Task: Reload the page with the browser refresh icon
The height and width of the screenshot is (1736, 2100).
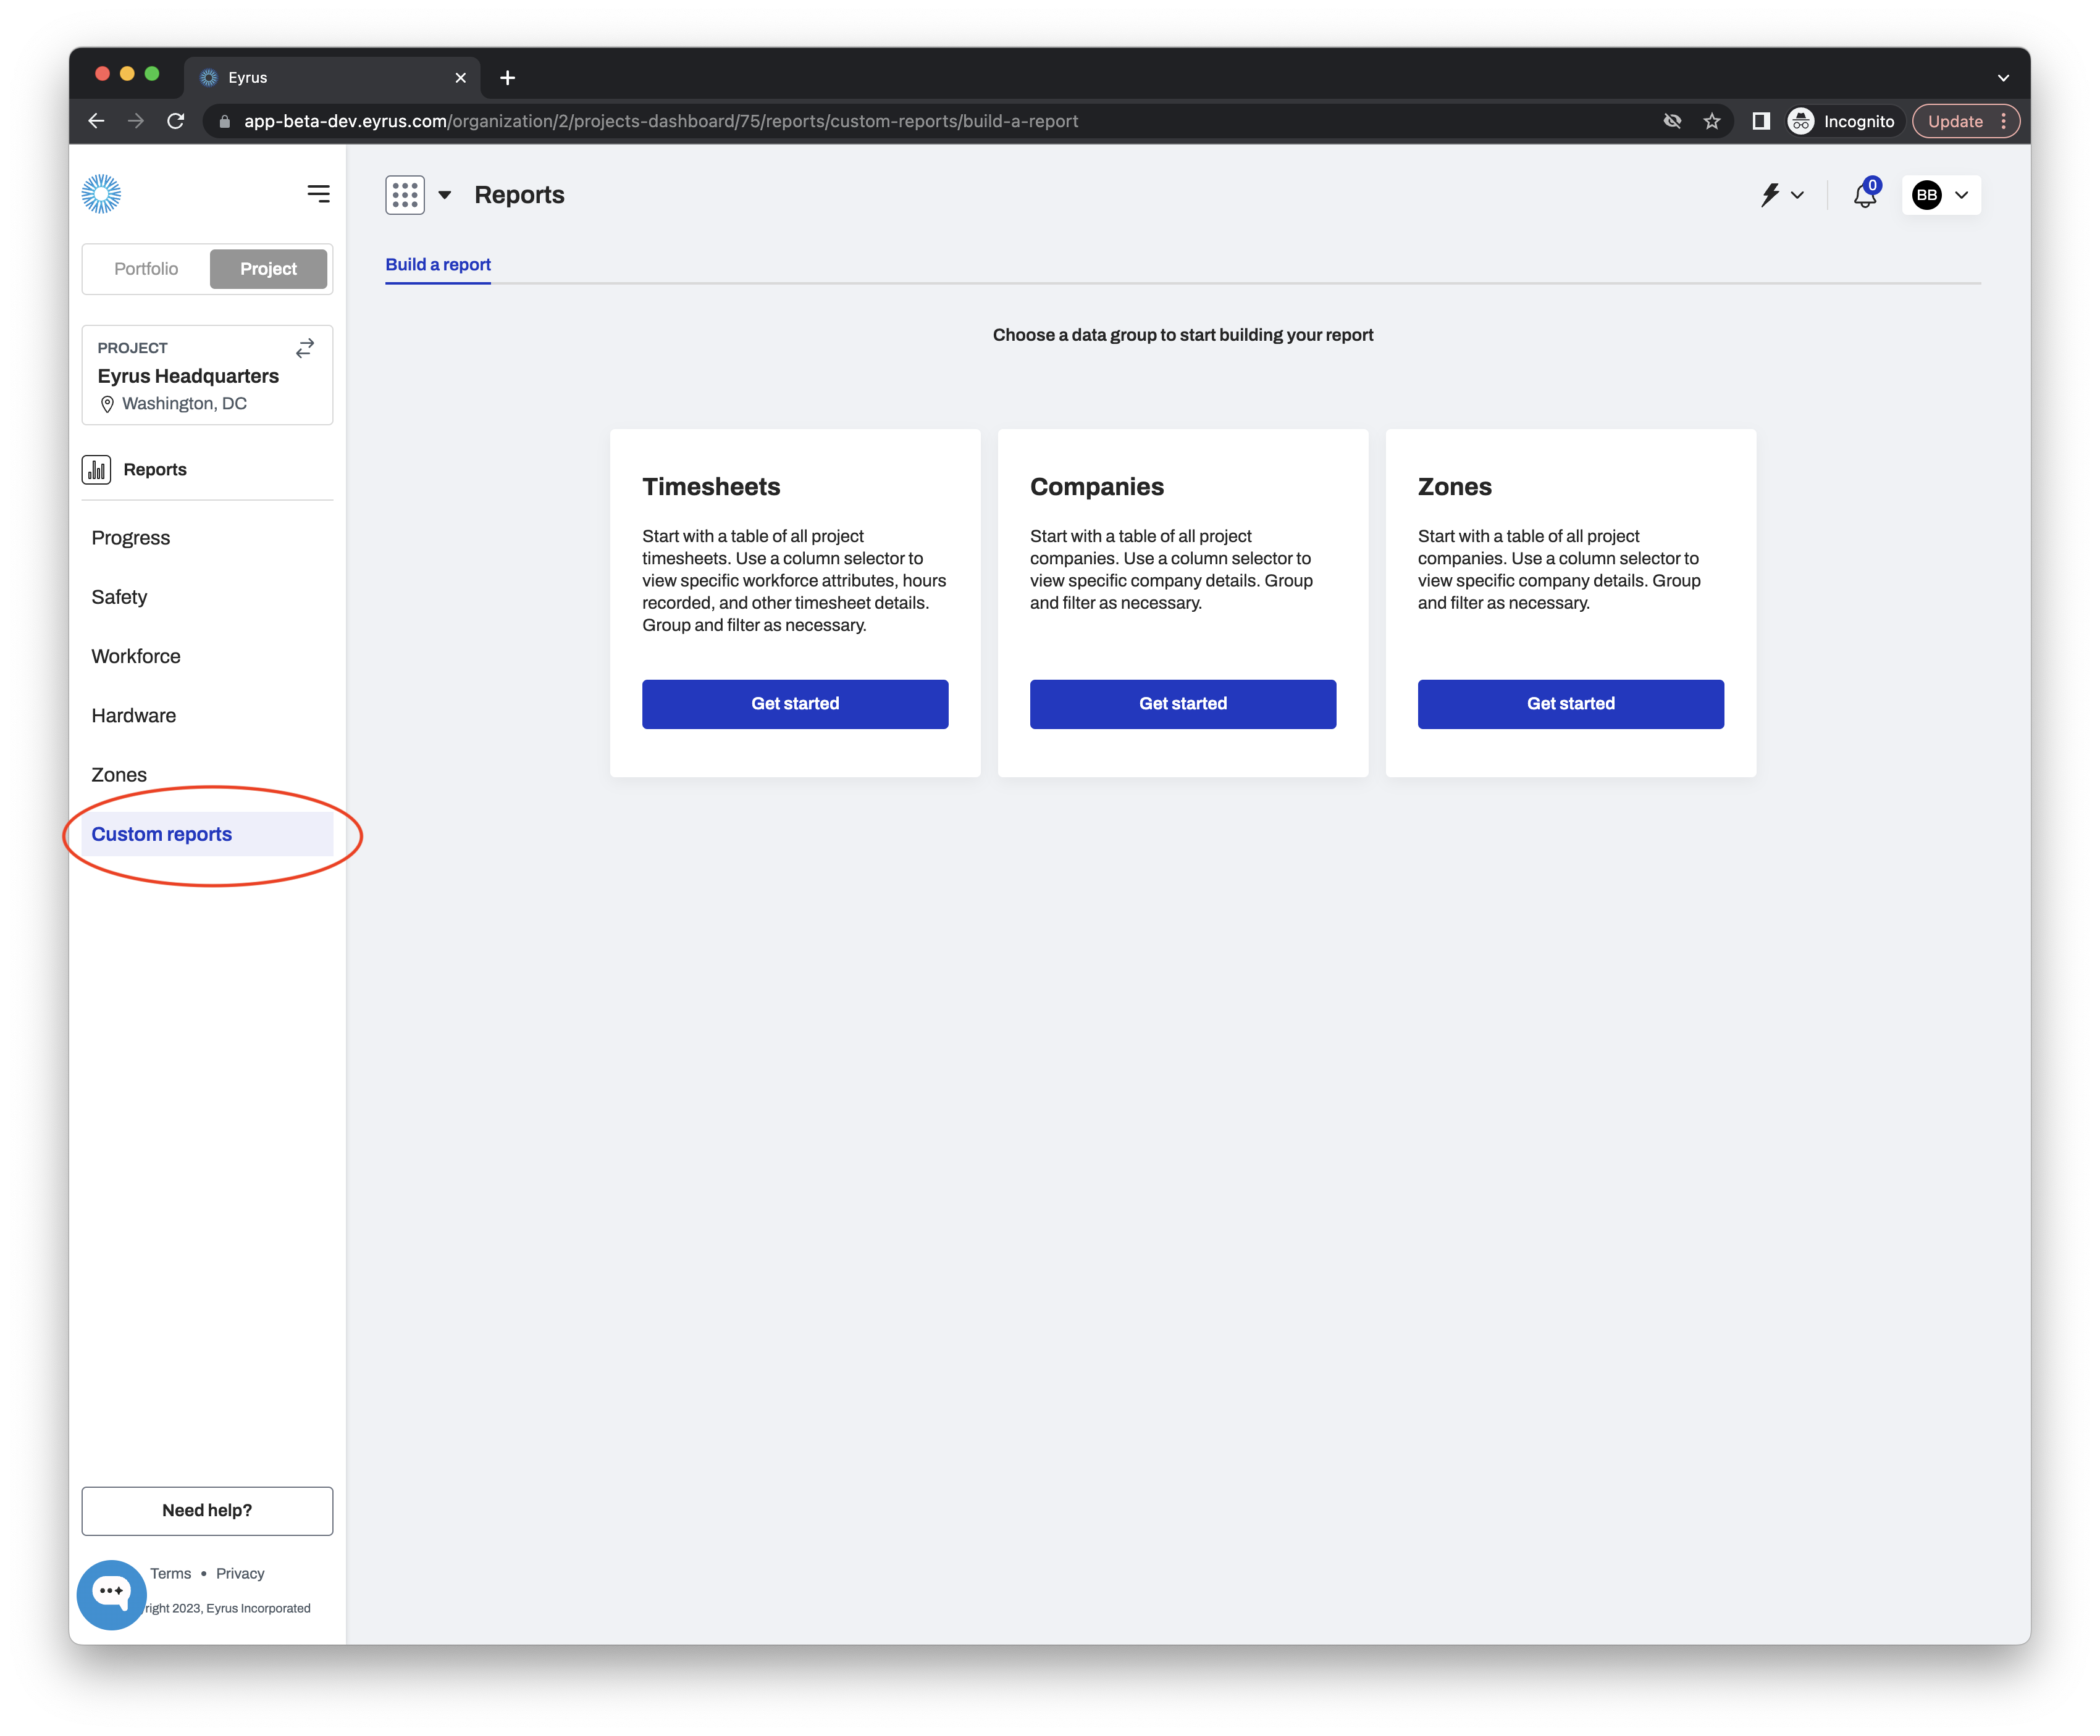Action: pos(176,121)
